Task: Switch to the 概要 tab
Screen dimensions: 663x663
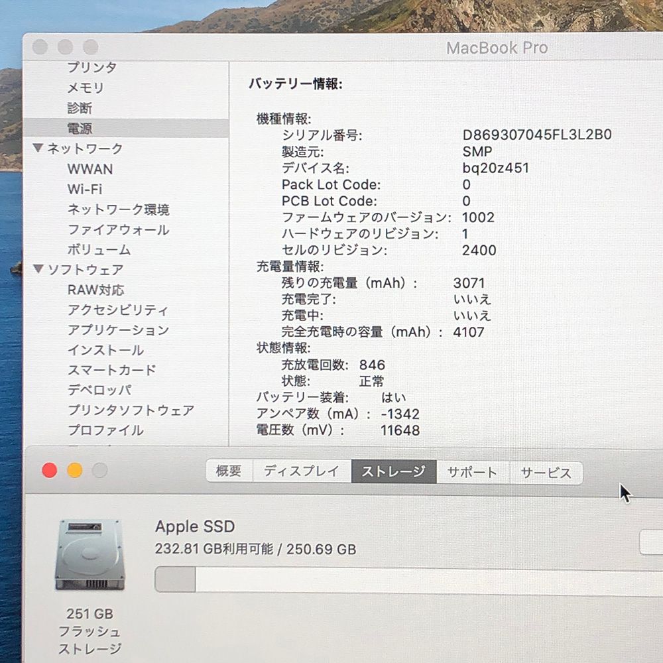Action: (229, 471)
